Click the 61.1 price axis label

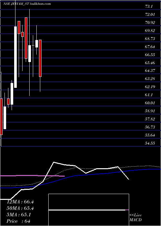coord(149,95)
